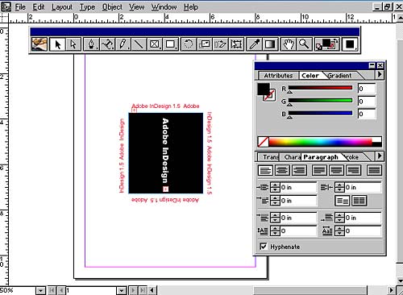Screen dimensions: 403x295
Task: Apply center paragraph alignment
Action: pos(282,170)
